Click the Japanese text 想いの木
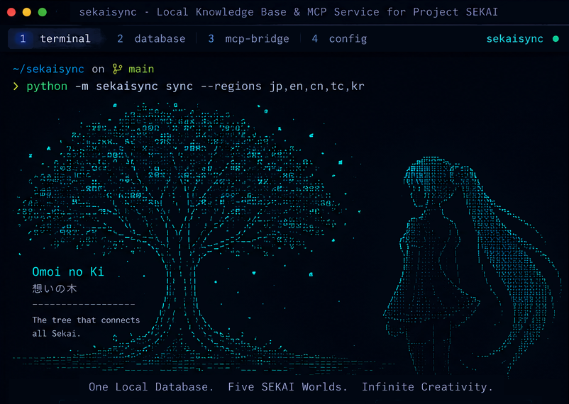Screen dimensions: 569x404 point(55,288)
